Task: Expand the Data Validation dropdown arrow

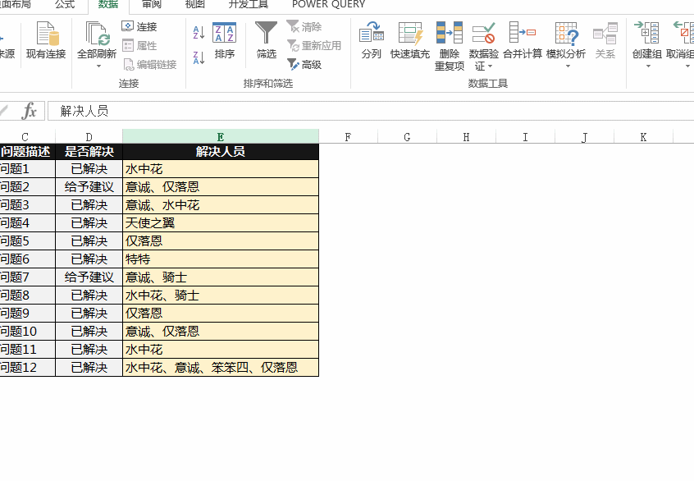Action: point(490,66)
